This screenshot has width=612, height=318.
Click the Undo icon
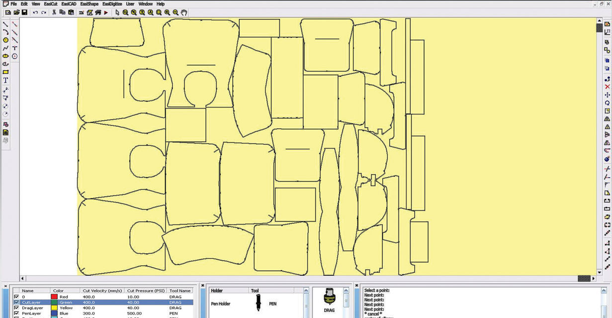click(35, 13)
